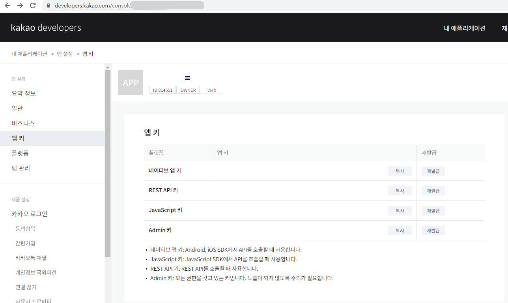
Task: Click the browser address bar URL
Action: pos(93,6)
